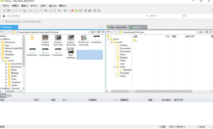Click the chat bubble icon at toolbar end
Screen dimensions: 213x129
tap(99, 11)
